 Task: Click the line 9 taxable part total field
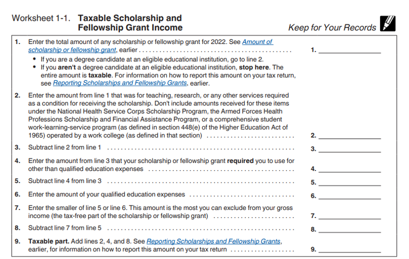pos(349,249)
